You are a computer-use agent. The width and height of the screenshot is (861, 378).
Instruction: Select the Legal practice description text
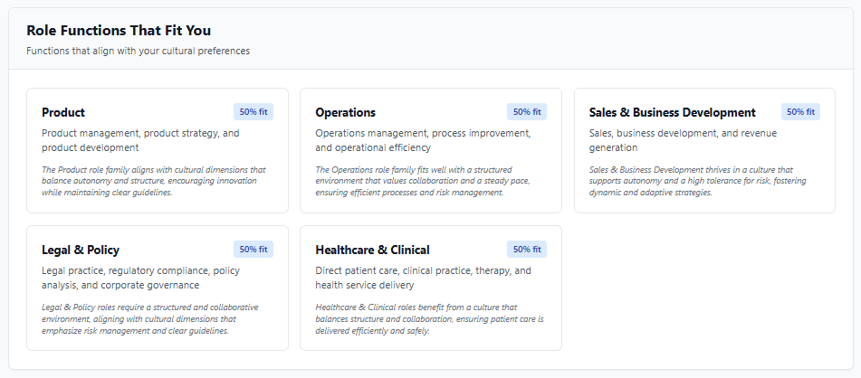140,278
